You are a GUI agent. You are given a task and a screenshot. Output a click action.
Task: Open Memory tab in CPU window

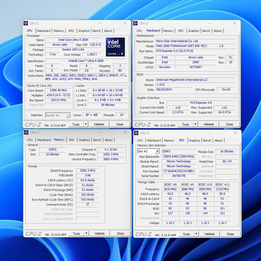click(x=59, y=31)
